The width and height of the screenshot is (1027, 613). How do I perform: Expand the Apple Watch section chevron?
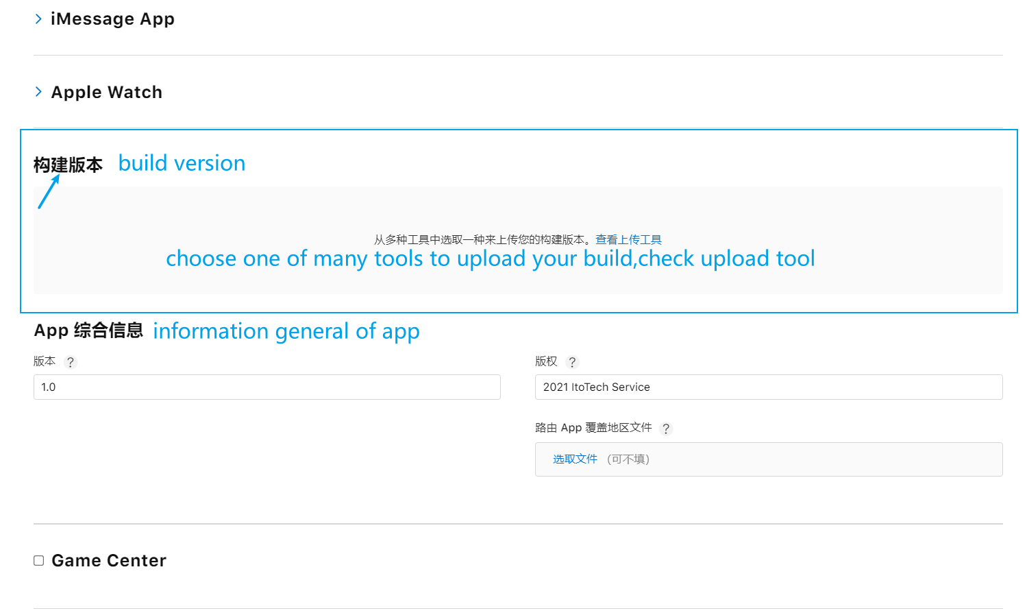pos(38,92)
